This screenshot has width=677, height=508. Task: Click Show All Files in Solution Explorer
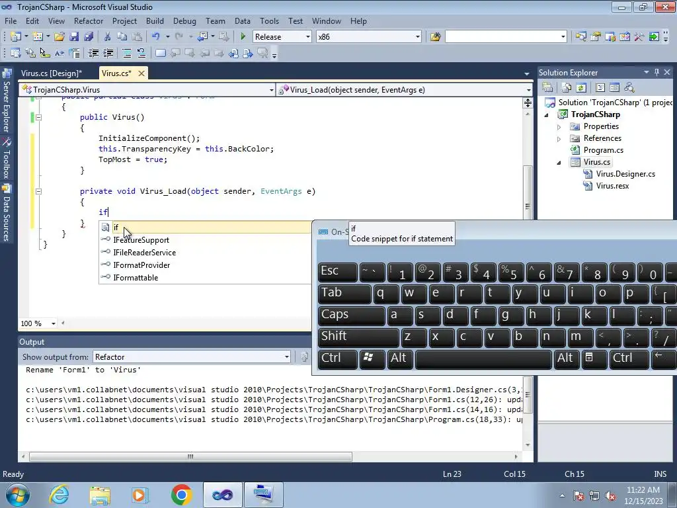(567, 88)
